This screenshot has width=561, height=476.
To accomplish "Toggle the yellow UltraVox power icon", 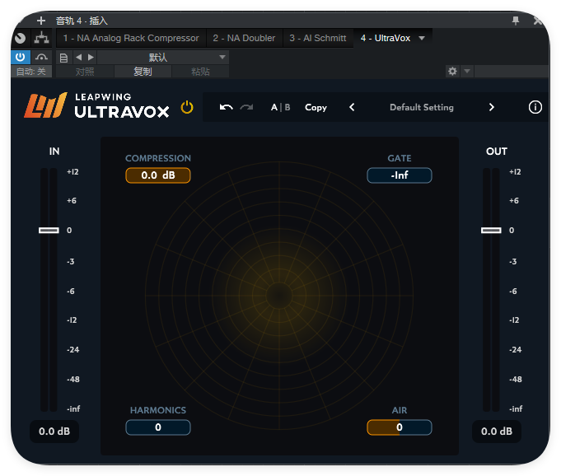I will tap(187, 107).
